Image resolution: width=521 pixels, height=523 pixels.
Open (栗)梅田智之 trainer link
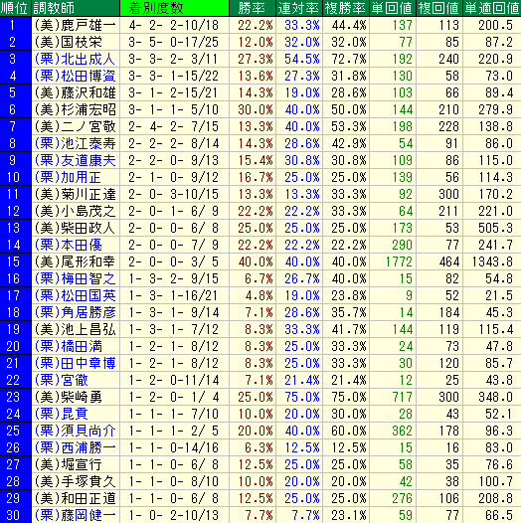pos(75,278)
